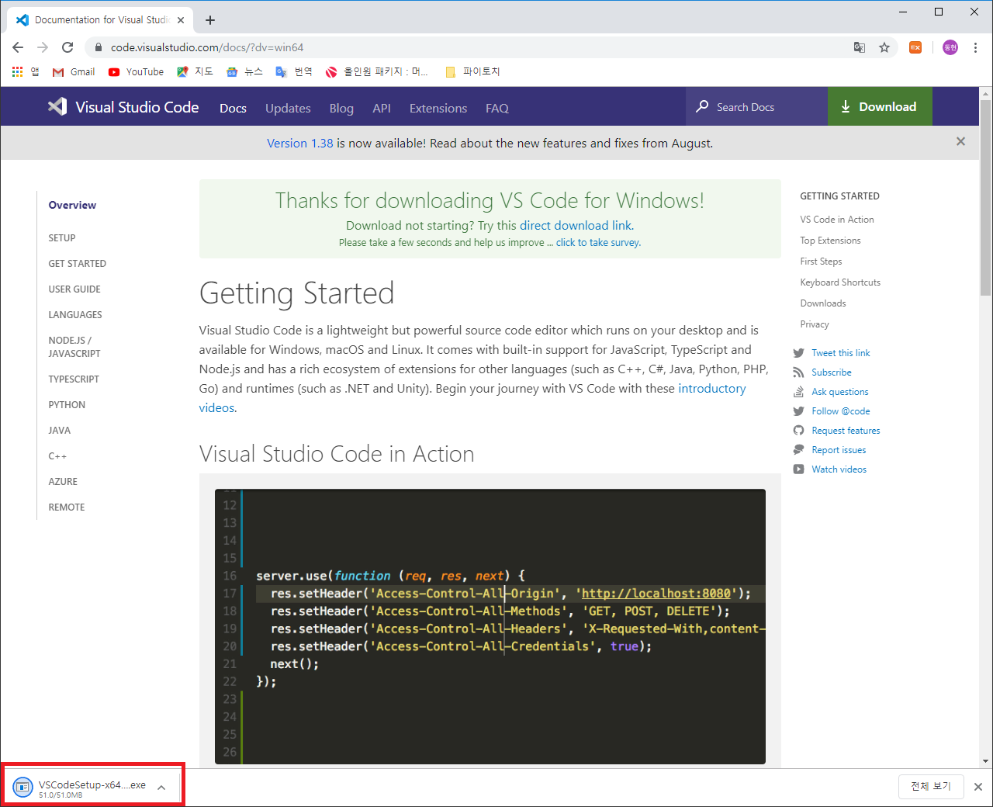Open the 뉴스 news bookmark
993x807 pixels.
(244, 71)
